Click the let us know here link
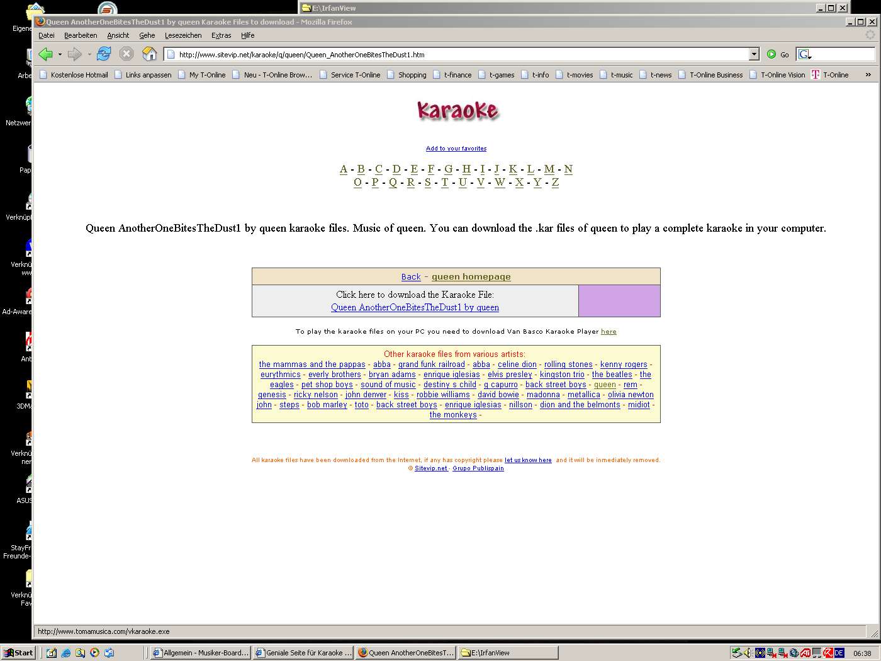This screenshot has width=881, height=661. point(528,460)
